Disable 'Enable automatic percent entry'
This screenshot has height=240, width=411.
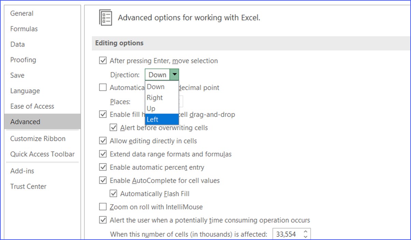click(103, 167)
